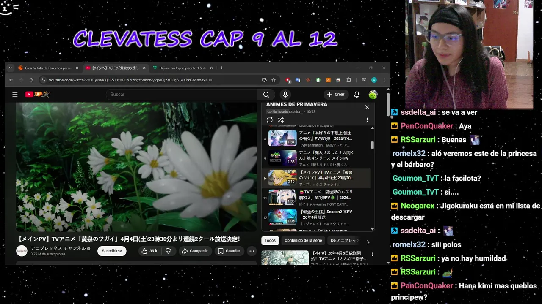
Task: Open the YouTube account avatar menu
Action: point(373,95)
